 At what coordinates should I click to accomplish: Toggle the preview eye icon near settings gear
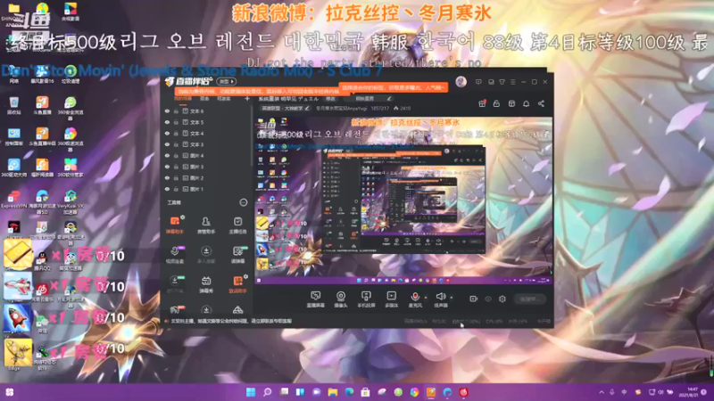(x=488, y=299)
